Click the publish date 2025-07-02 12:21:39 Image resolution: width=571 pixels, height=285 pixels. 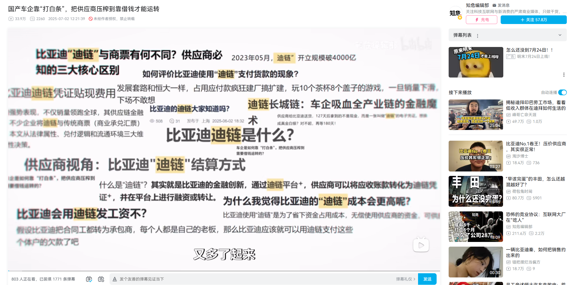[x=67, y=19]
